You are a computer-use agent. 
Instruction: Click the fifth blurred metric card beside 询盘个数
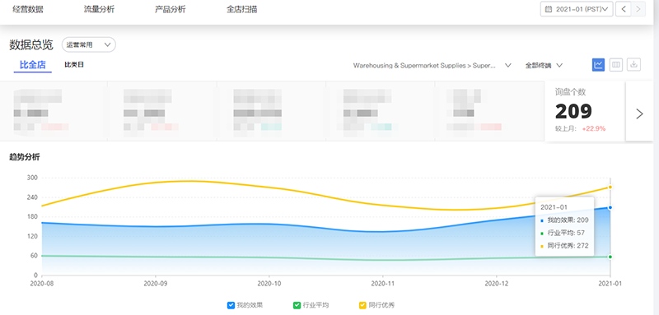489,111
